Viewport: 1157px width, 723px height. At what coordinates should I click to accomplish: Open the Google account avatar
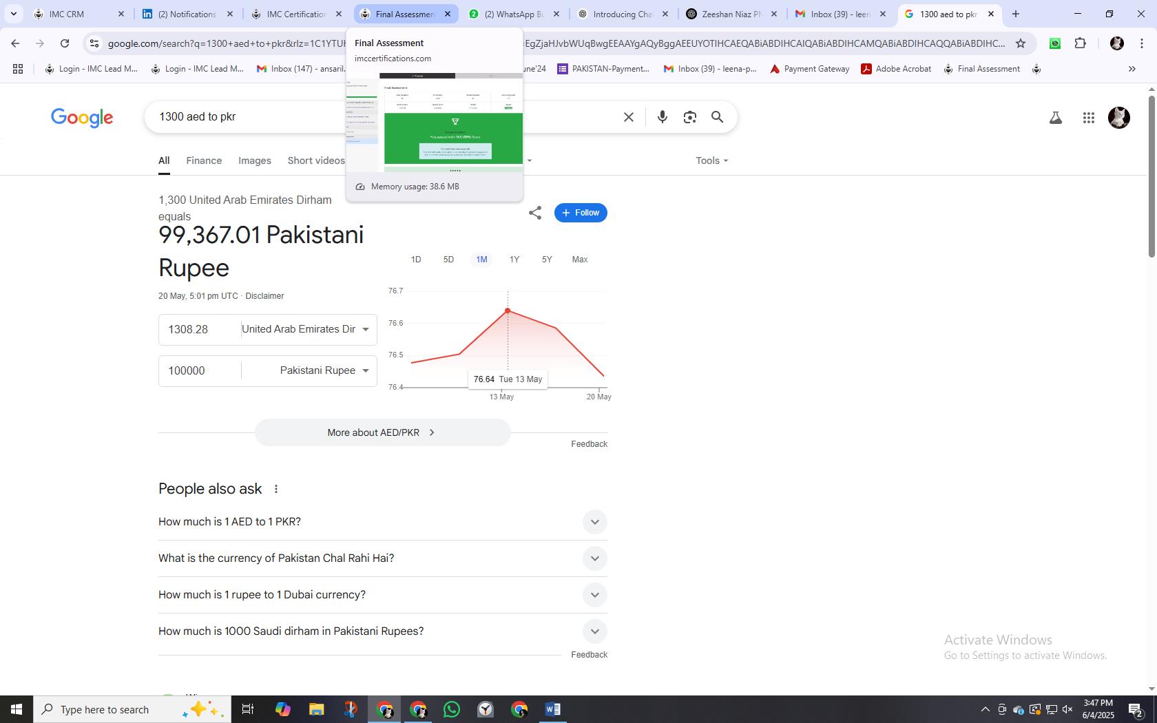coord(1119,118)
